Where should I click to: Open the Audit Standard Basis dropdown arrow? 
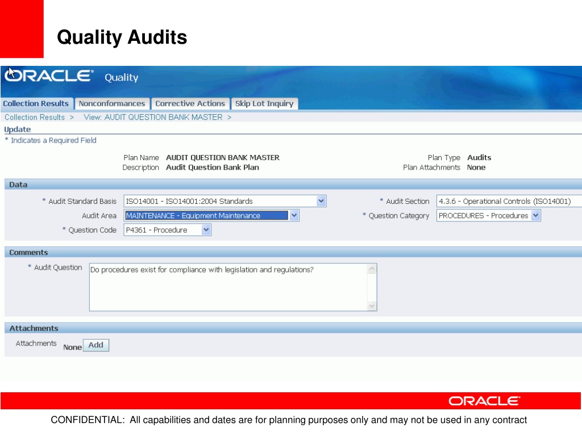[321, 201]
